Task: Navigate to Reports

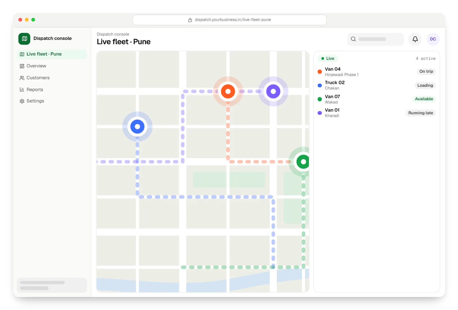Action: click(x=52, y=89)
